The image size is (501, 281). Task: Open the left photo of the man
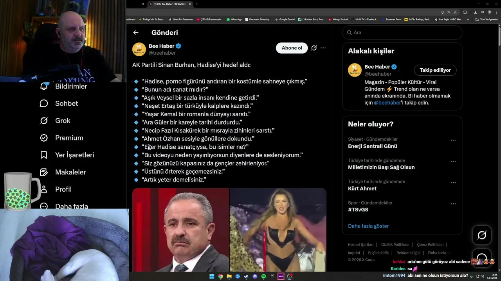(x=180, y=230)
